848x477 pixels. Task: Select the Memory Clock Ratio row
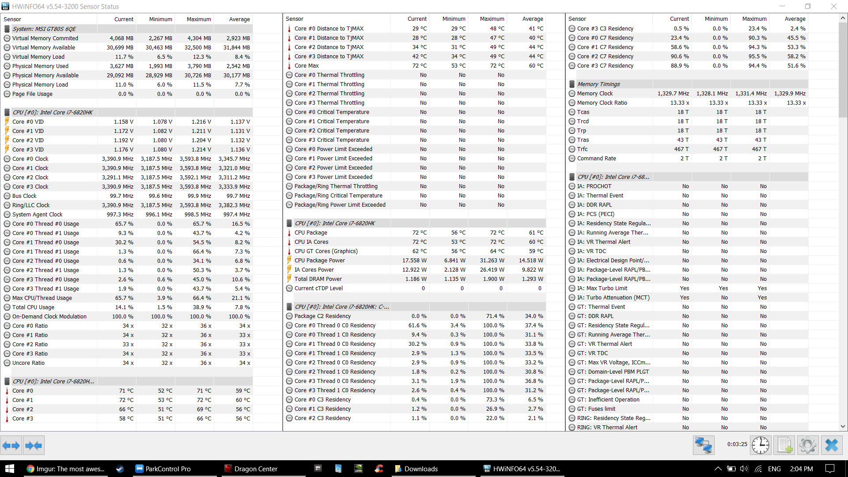[x=688, y=102]
